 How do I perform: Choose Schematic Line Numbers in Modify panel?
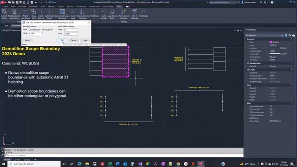(x=123, y=14)
